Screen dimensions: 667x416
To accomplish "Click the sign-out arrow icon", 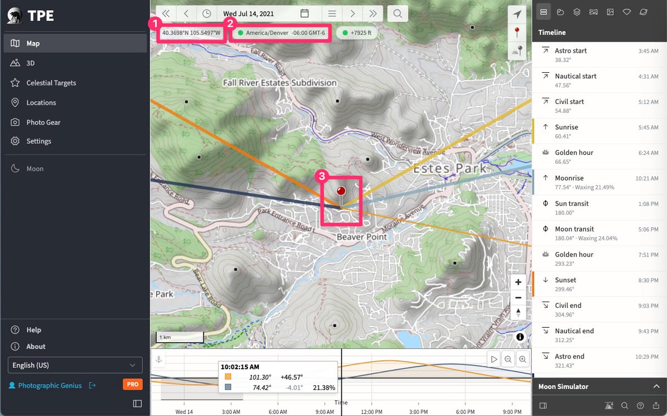I will pos(92,385).
